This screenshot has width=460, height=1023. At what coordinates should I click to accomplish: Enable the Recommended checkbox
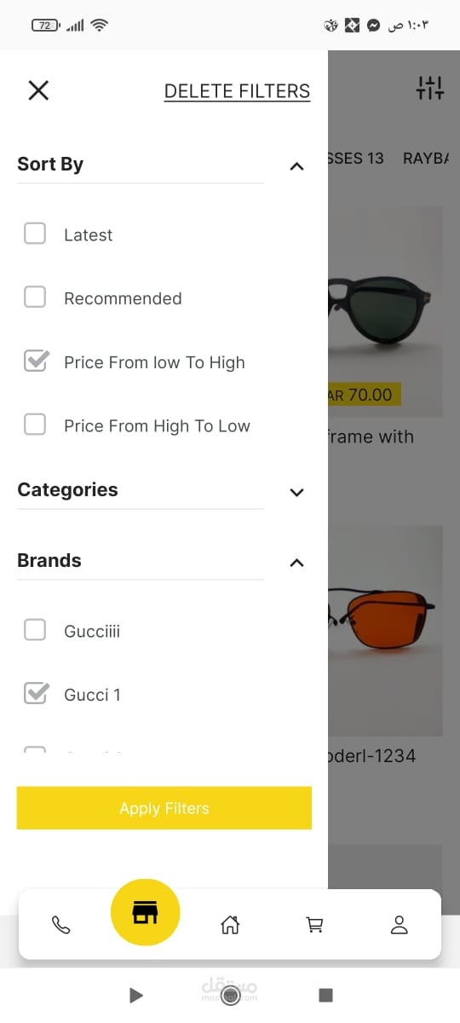click(35, 298)
